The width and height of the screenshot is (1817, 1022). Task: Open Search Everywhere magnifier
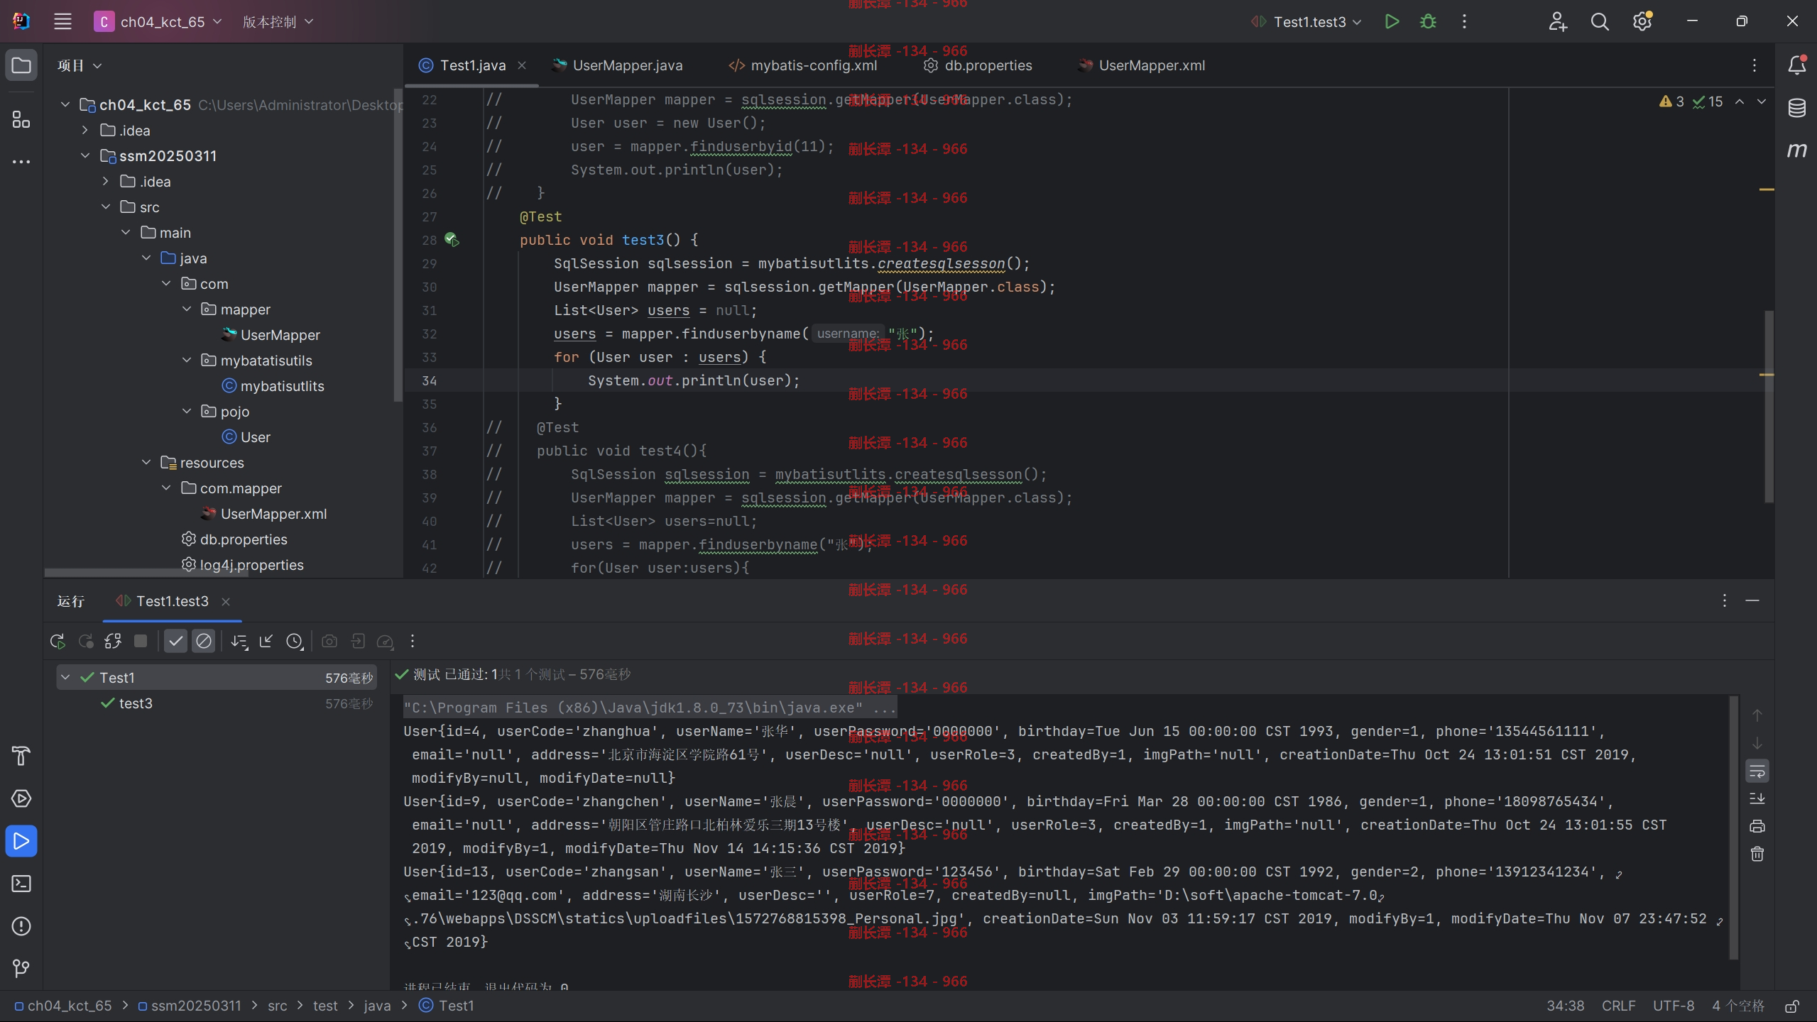(1600, 21)
